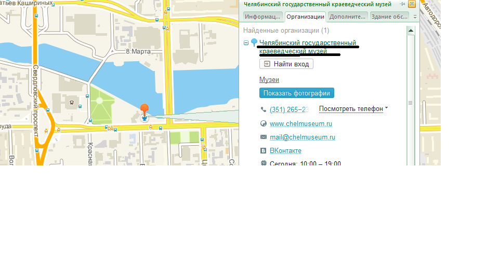
Task: Click the blue museum icon under the marker
Action: point(145,119)
